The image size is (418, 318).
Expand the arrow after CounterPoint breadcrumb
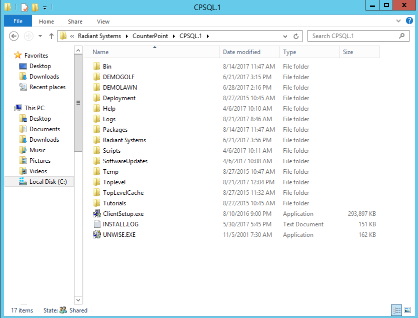[174, 36]
